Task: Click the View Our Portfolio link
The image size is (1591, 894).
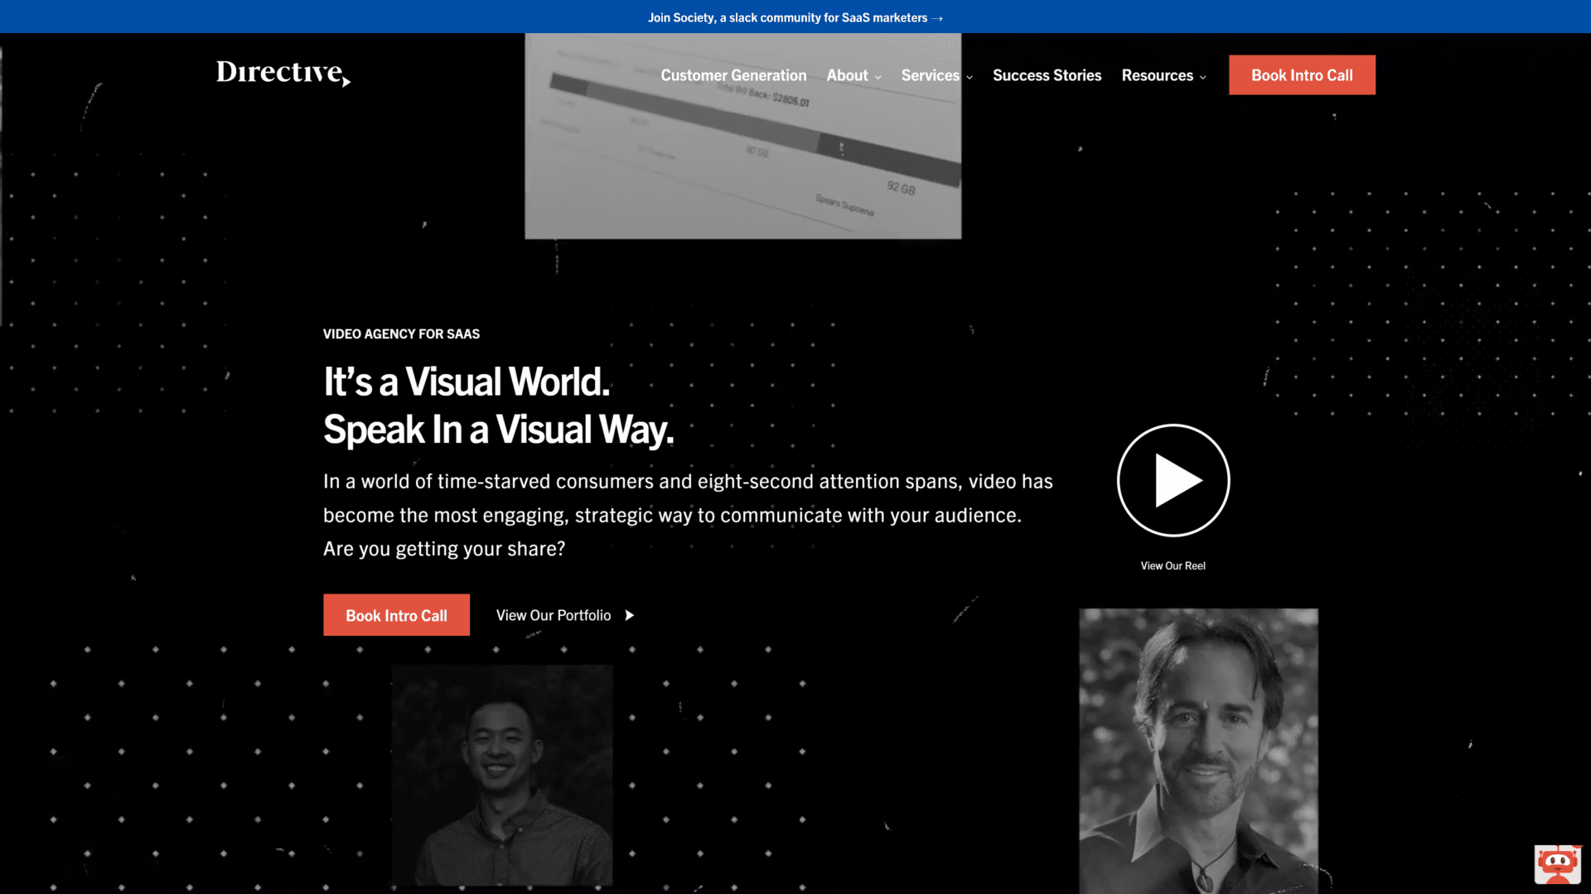Action: [565, 614]
